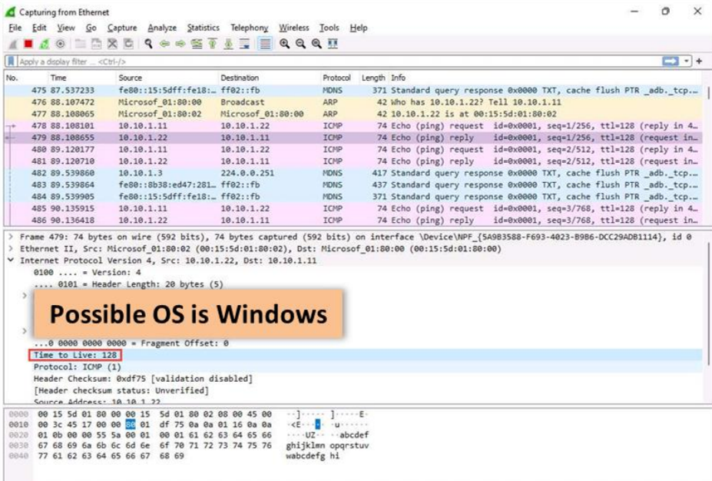
Task: Click the display filter bookmark icon
Action: [x=11, y=61]
